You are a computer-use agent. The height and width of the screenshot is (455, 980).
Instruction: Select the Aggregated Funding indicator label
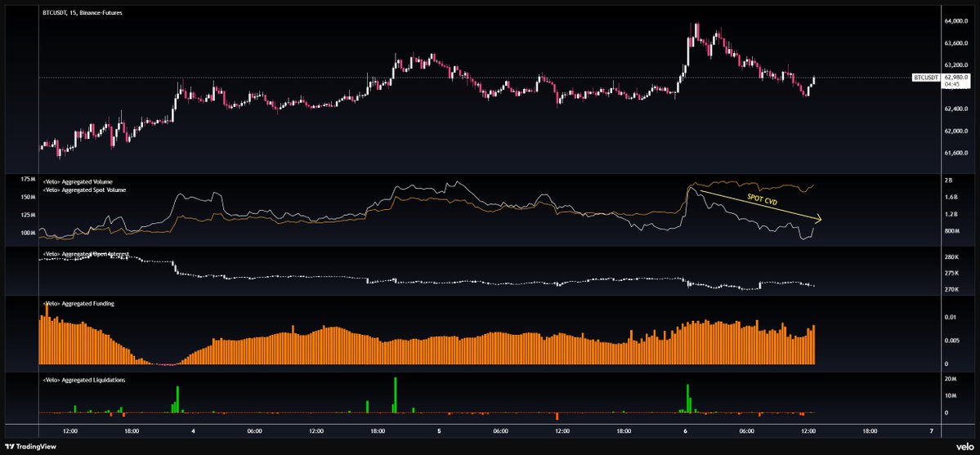[78, 304]
